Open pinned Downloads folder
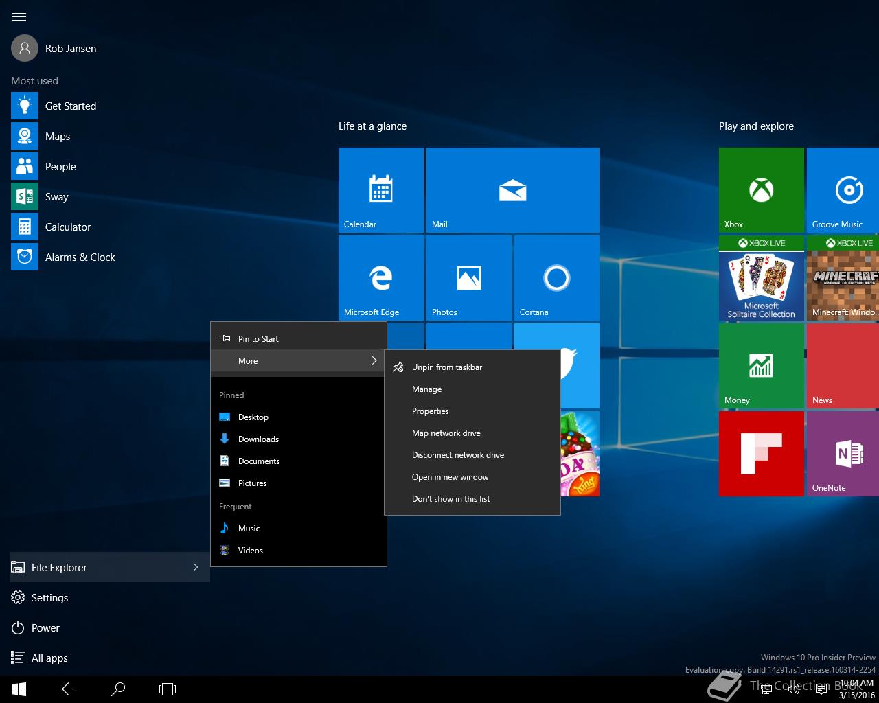879x703 pixels. pyautogui.click(x=299, y=439)
